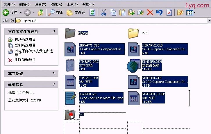The image size is (211, 134).
Task: Open the 文件(F) menu
Action: 9,4
